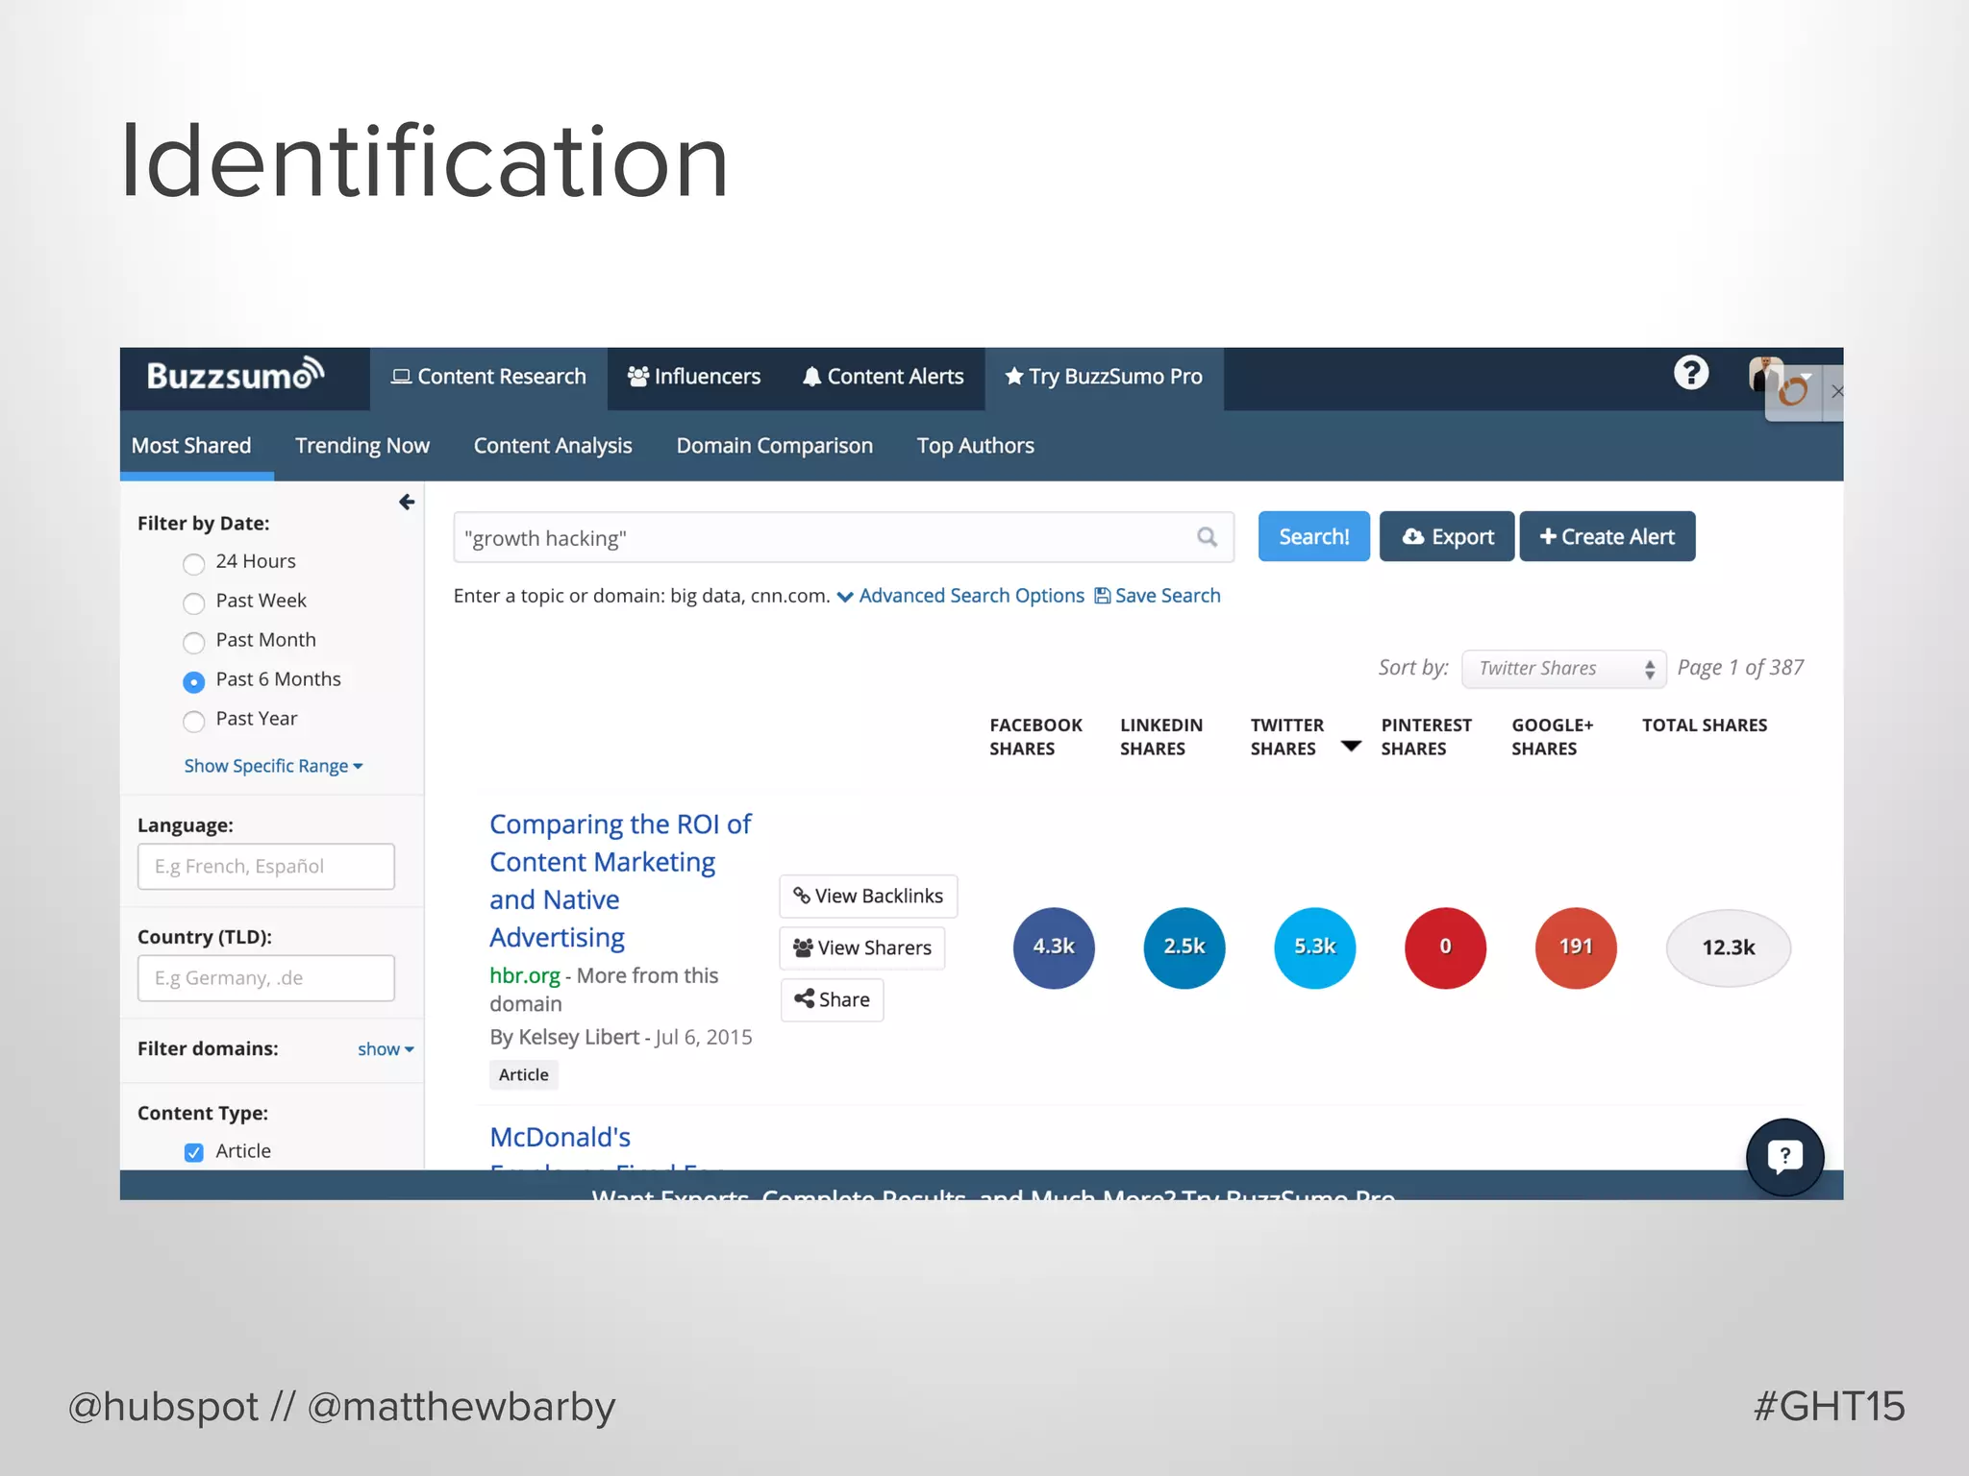Click the LinkedIn Shares column header
1969x1476 pixels.
click(1161, 737)
